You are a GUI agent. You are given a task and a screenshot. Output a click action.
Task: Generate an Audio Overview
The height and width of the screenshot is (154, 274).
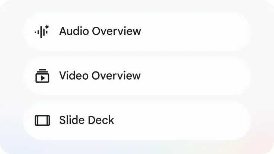(x=137, y=31)
